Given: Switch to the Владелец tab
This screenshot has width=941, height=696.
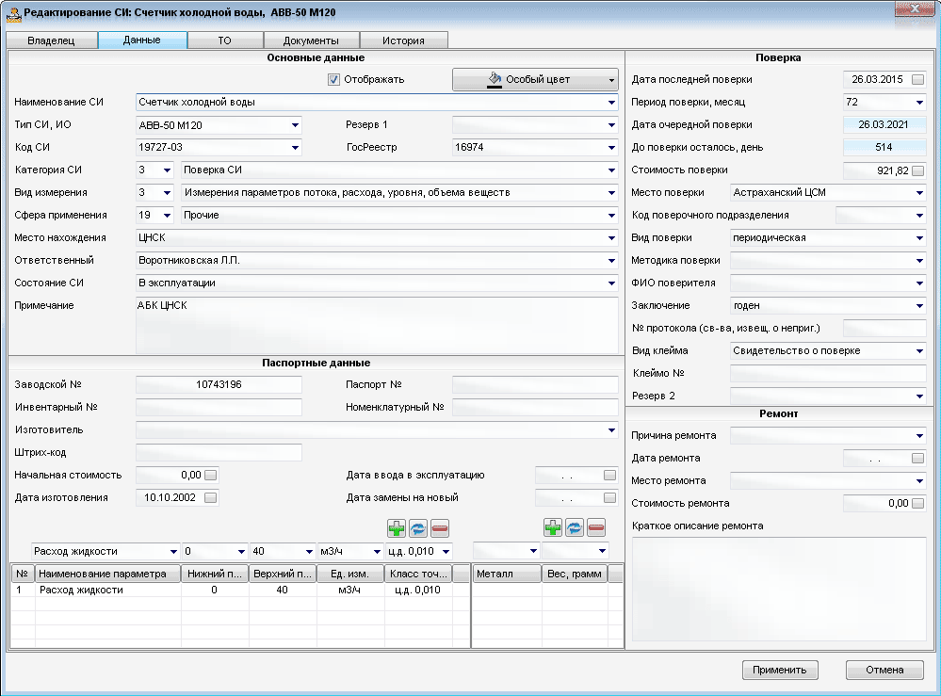Looking at the screenshot, I should (x=52, y=40).
